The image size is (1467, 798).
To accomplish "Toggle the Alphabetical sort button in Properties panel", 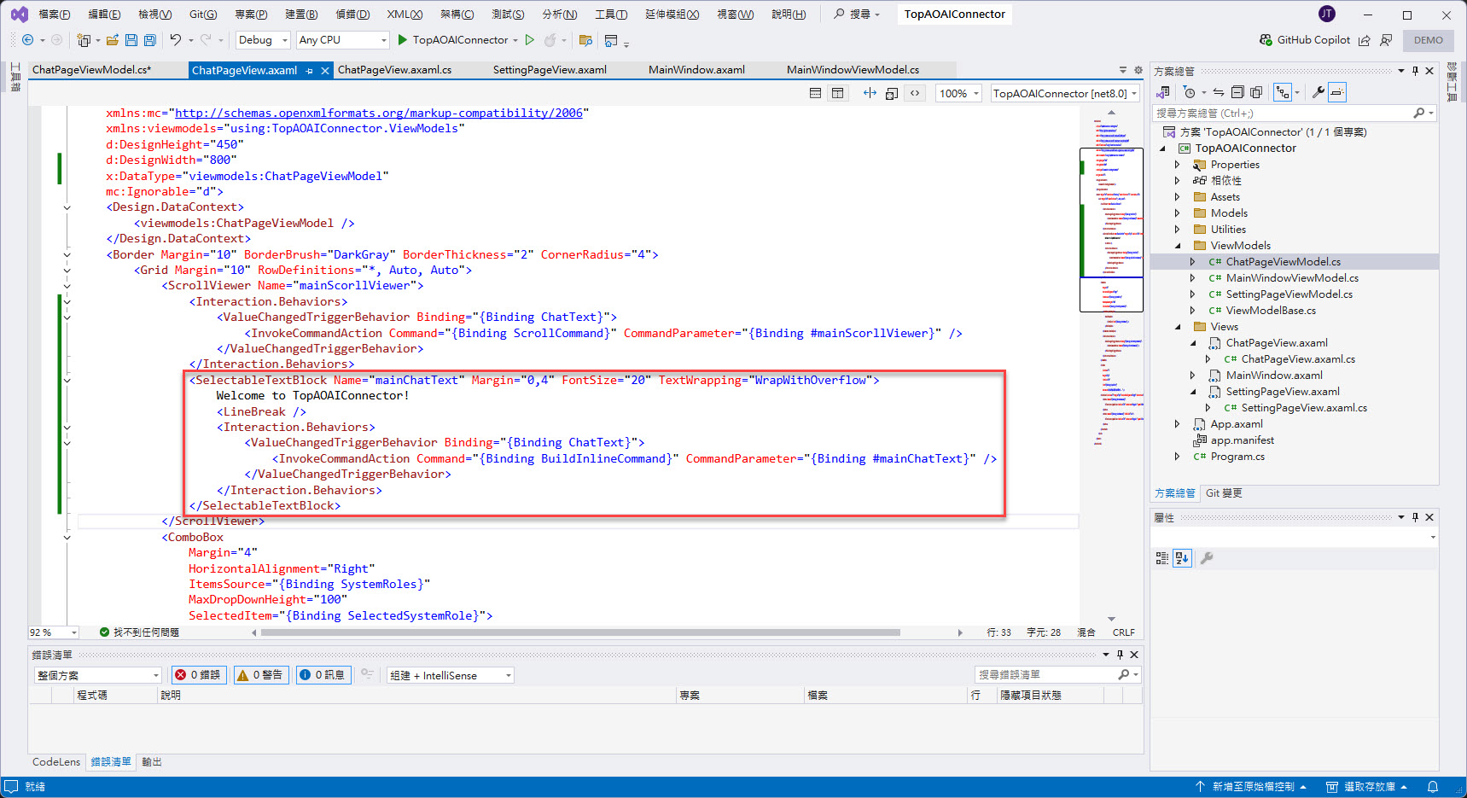I will [1182, 558].
